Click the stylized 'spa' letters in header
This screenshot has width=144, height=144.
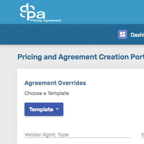[x=32, y=12]
